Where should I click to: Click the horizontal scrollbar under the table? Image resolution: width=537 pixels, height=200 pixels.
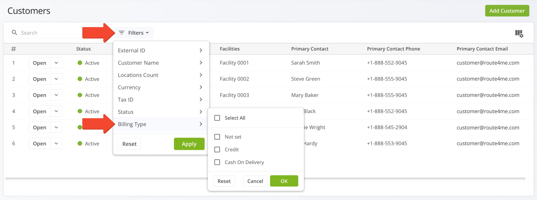pyautogui.click(x=105, y=178)
